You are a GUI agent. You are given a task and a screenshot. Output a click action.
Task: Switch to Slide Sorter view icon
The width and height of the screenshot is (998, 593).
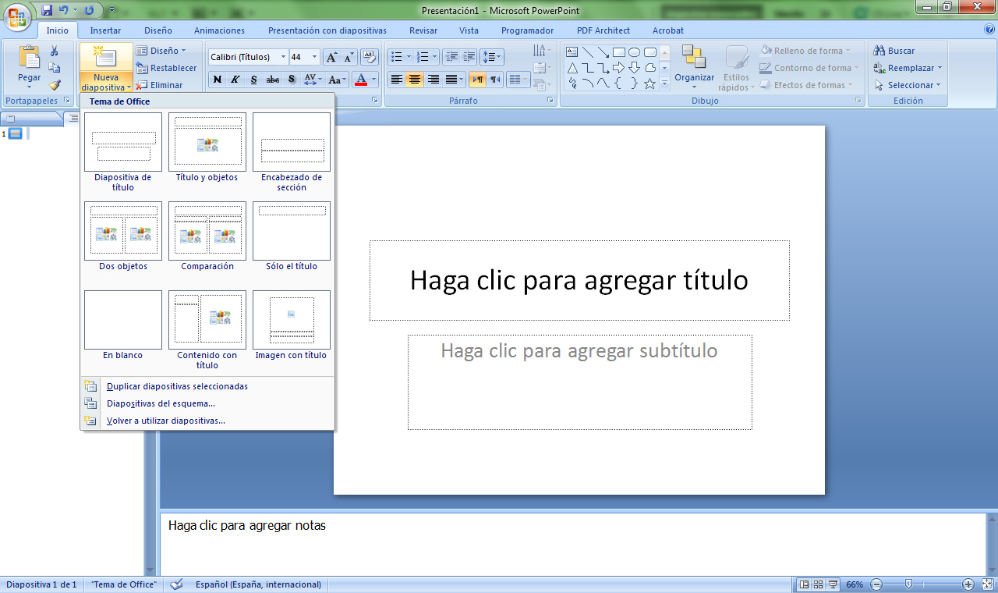coord(818,584)
